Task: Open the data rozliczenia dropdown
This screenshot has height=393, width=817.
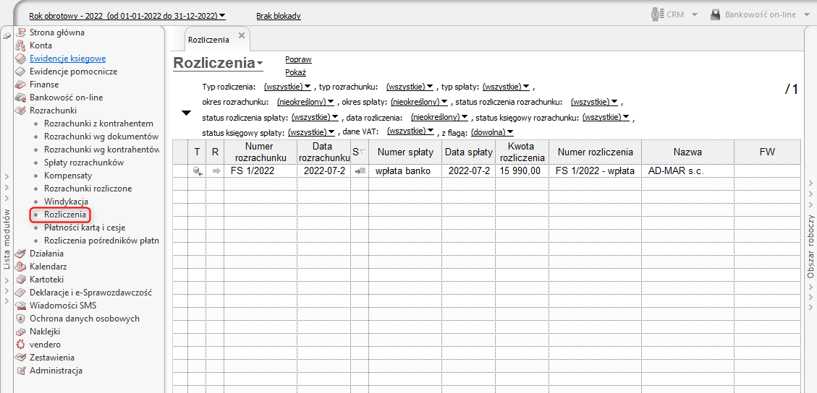Action: coord(439,116)
